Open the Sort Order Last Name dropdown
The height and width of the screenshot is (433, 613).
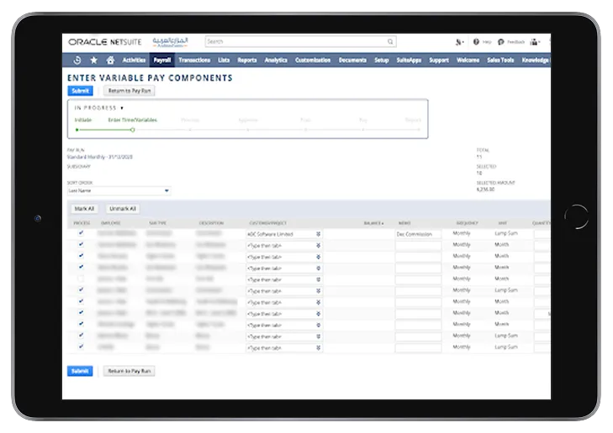point(119,190)
